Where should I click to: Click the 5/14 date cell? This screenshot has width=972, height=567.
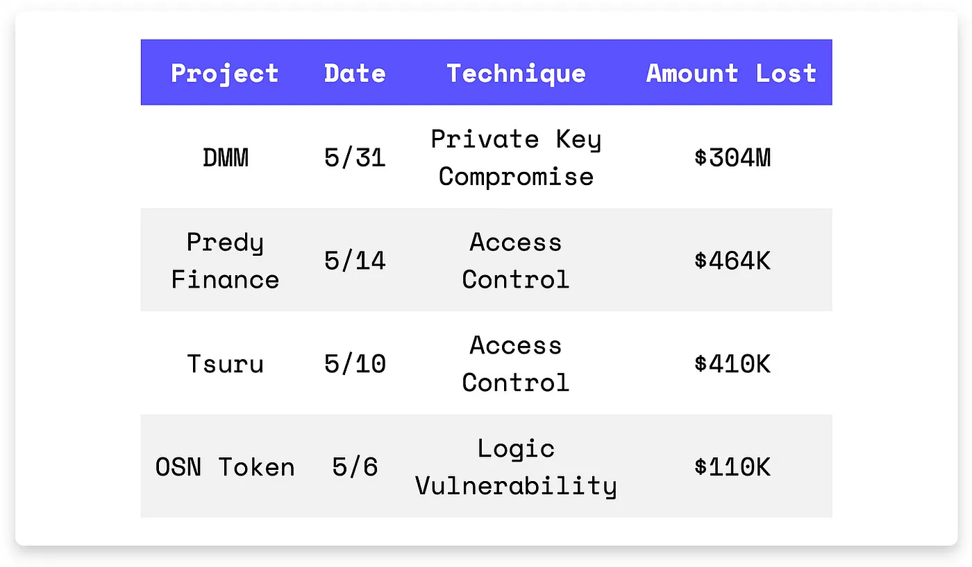(355, 261)
